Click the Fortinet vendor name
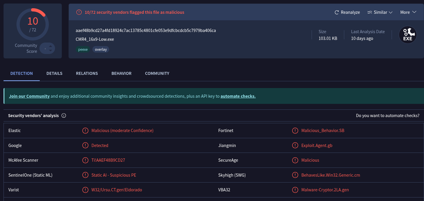This screenshot has height=201, width=424. click(x=226, y=131)
